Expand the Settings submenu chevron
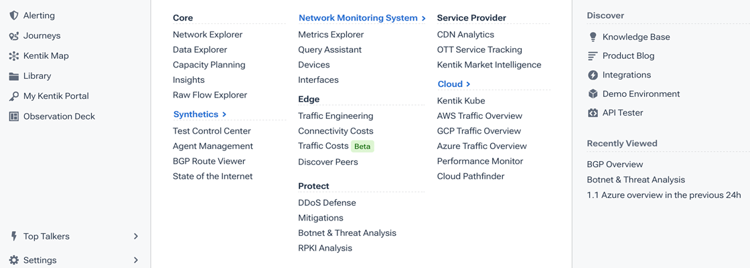The width and height of the screenshot is (750, 268). tap(136, 260)
